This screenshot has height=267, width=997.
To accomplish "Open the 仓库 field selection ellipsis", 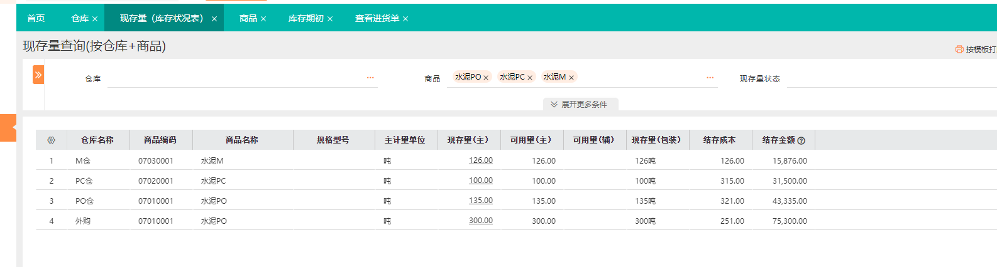I will pos(370,78).
